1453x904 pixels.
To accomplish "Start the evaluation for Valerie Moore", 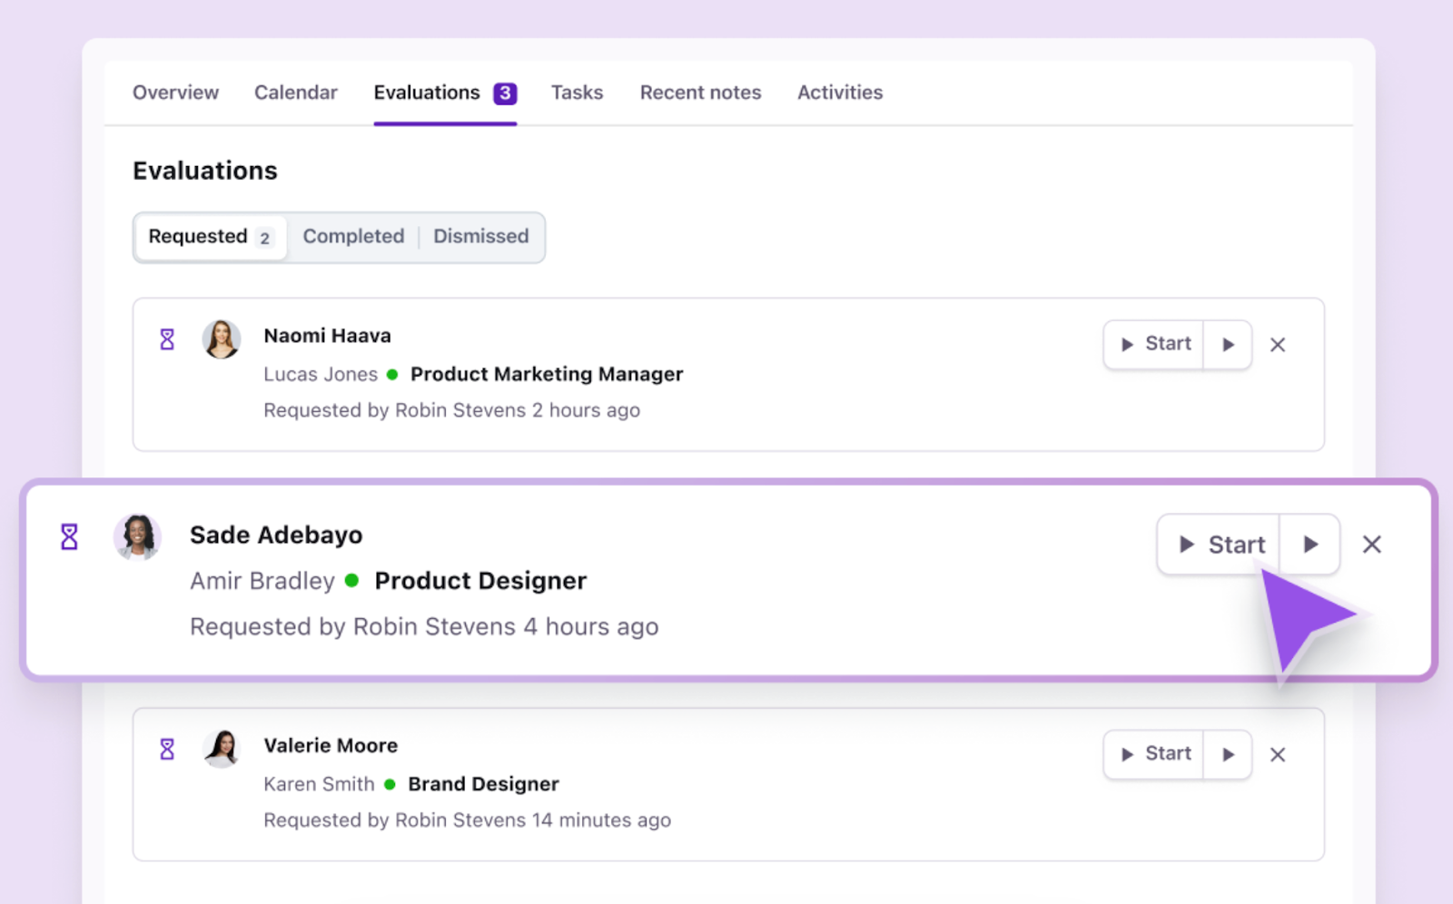I will coord(1154,755).
